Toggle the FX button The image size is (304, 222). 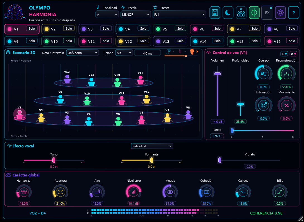coord(267,13)
